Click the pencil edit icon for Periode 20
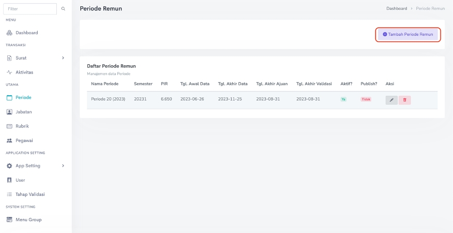 (x=391, y=100)
